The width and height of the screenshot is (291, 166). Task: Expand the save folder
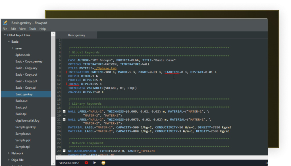(13, 48)
